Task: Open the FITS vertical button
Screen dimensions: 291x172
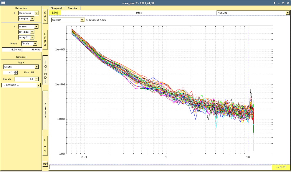Action: click(45, 145)
